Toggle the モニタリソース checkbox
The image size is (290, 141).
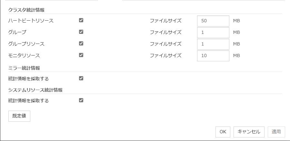point(81,55)
